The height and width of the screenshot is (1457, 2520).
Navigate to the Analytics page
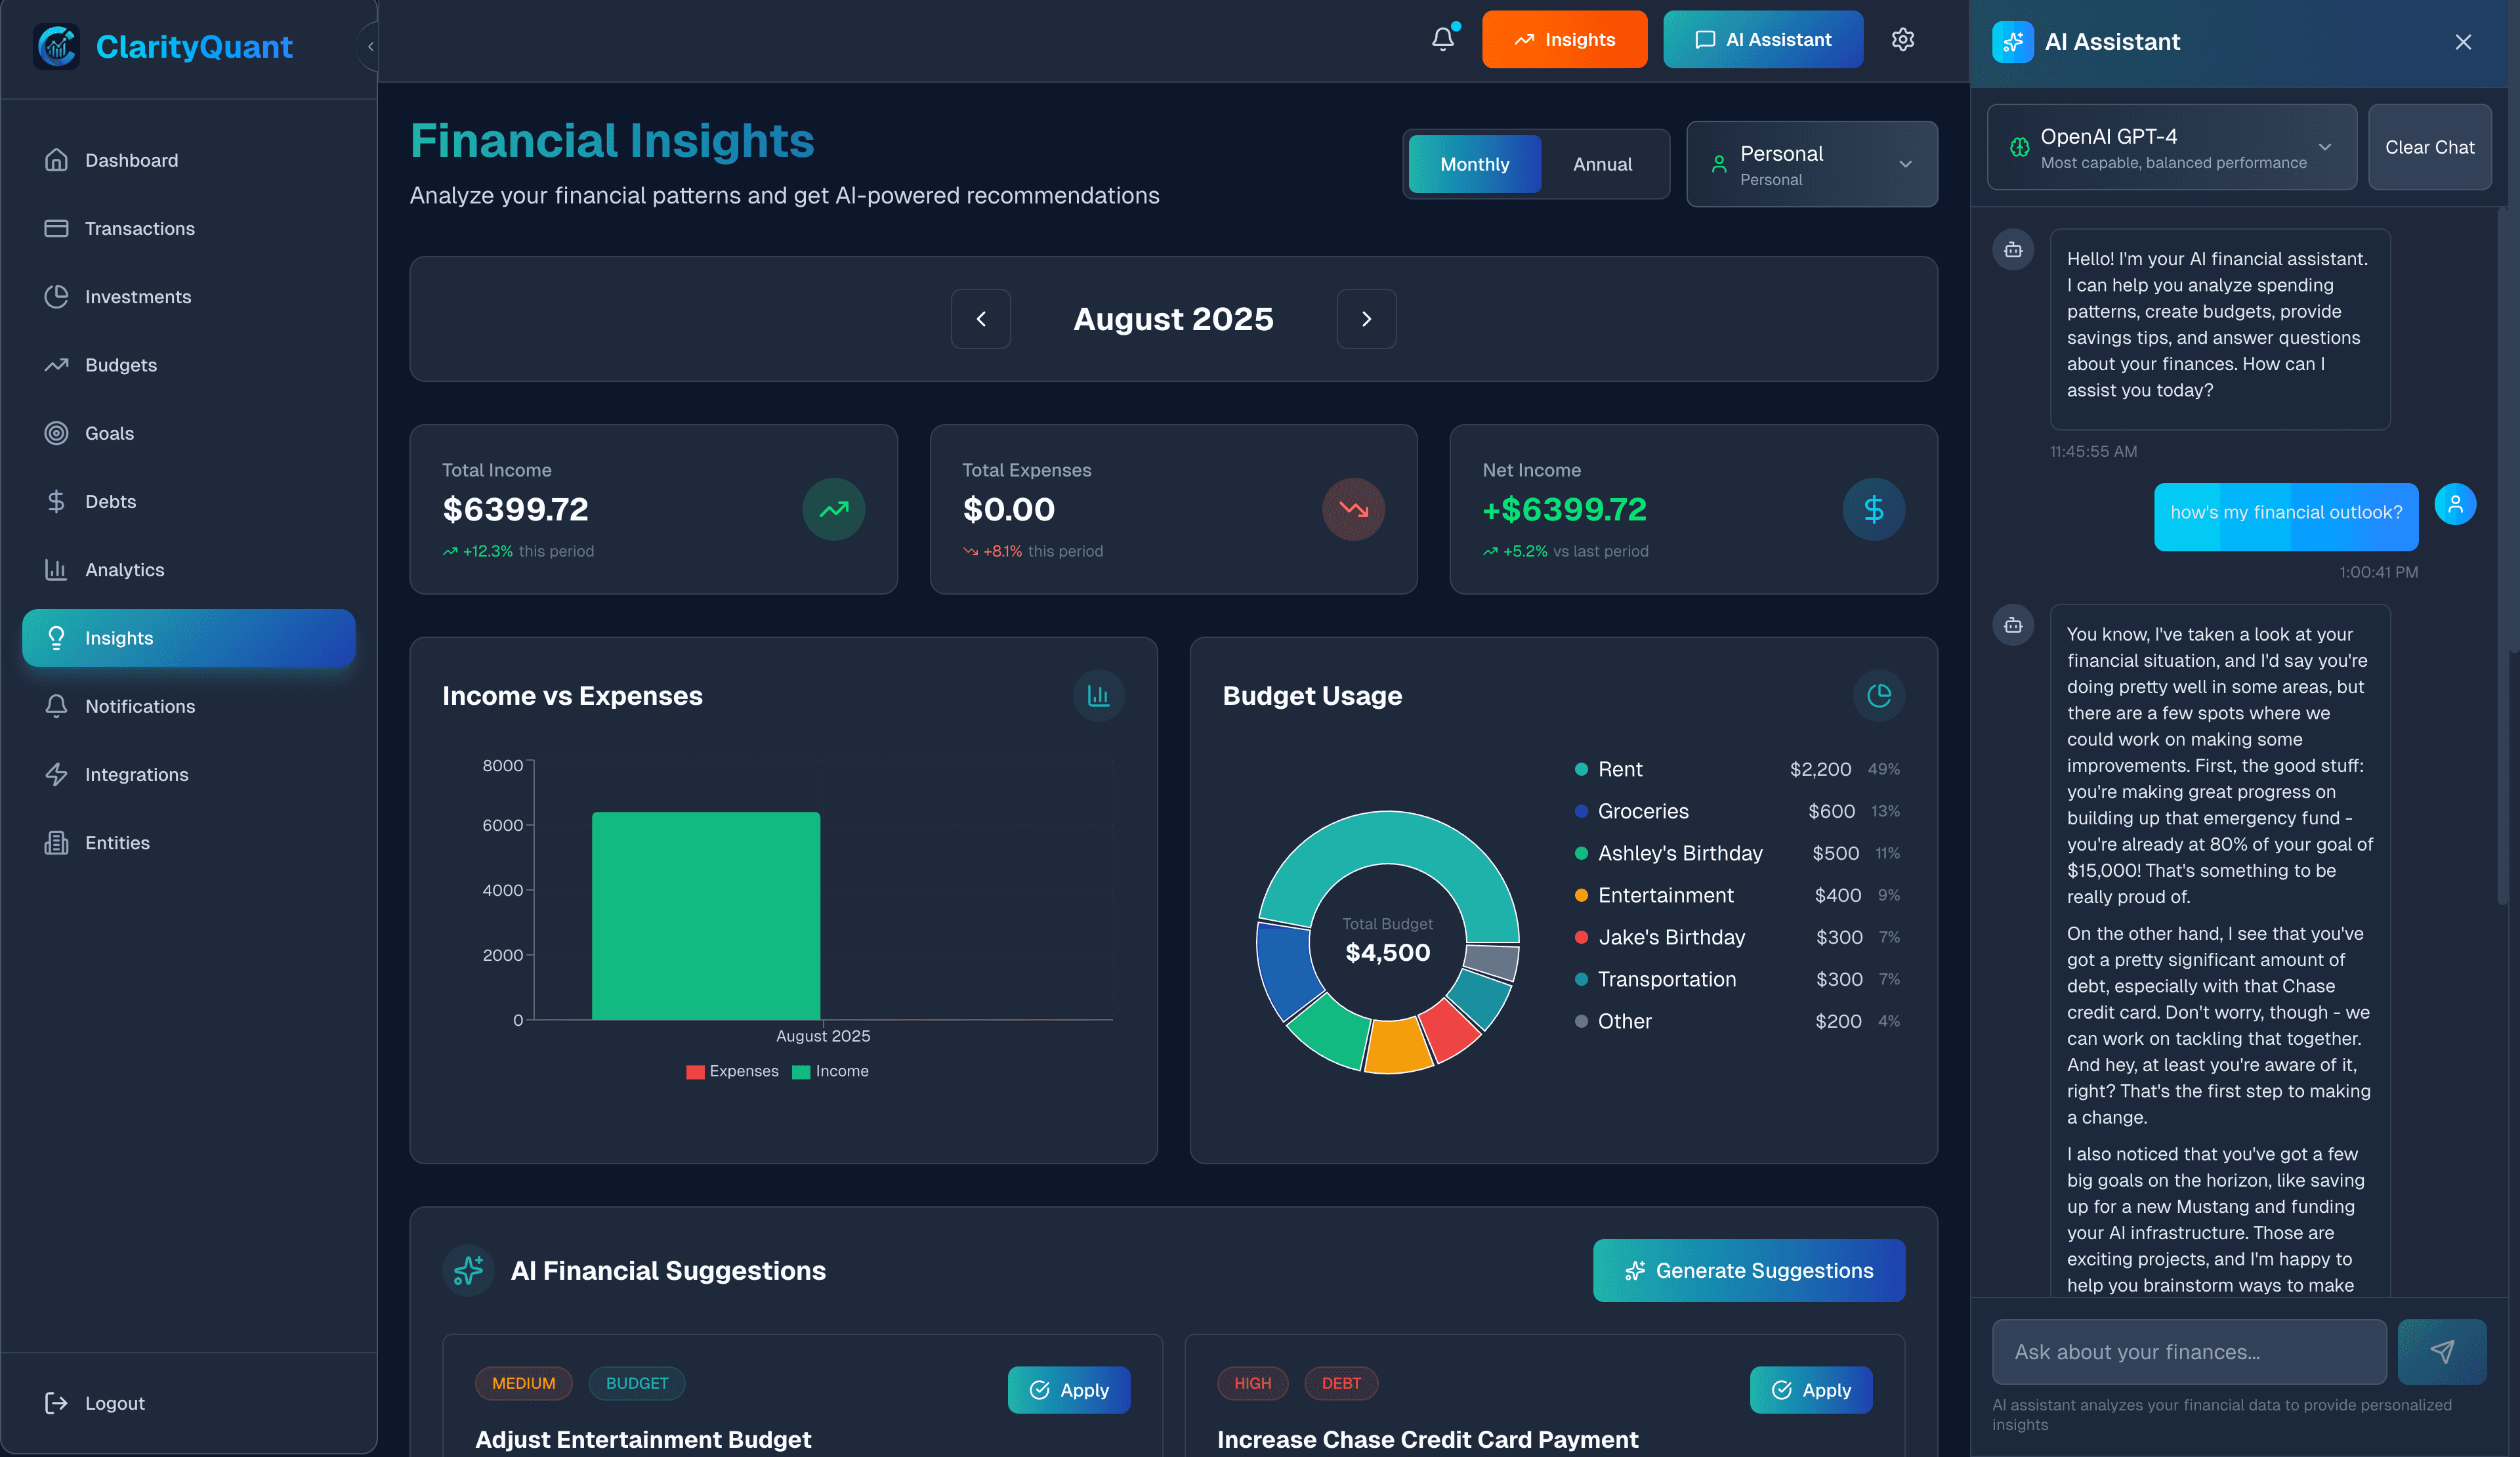click(x=124, y=570)
